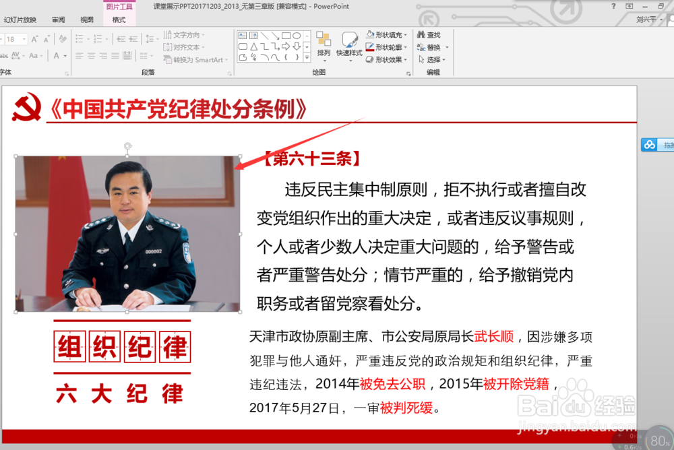
Task: Click the Arrange (排列) icon
Action: pos(324,42)
